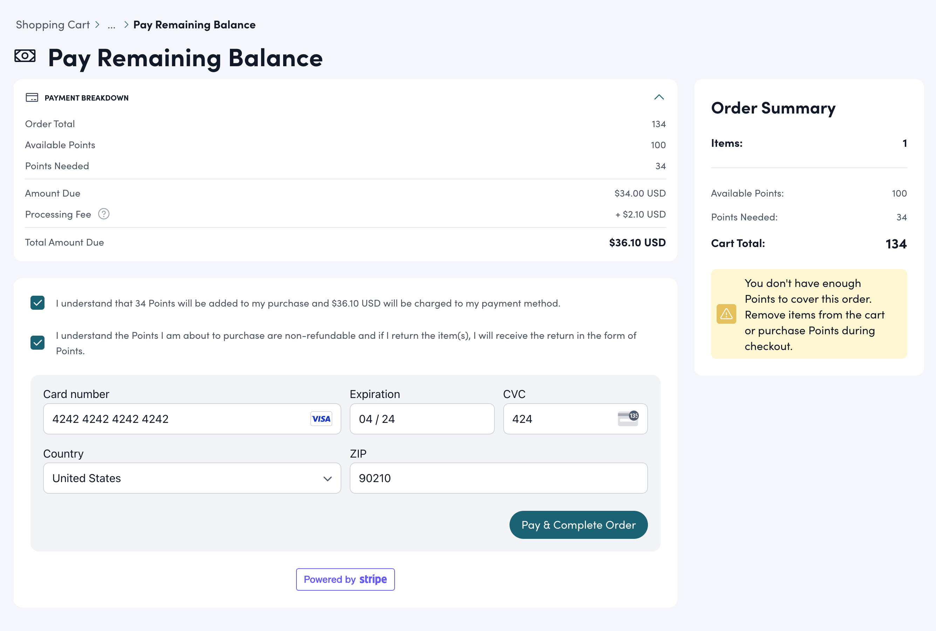The height and width of the screenshot is (631, 936).
Task: Click the payment card icon next to Payment Breakdown
Action: point(32,97)
